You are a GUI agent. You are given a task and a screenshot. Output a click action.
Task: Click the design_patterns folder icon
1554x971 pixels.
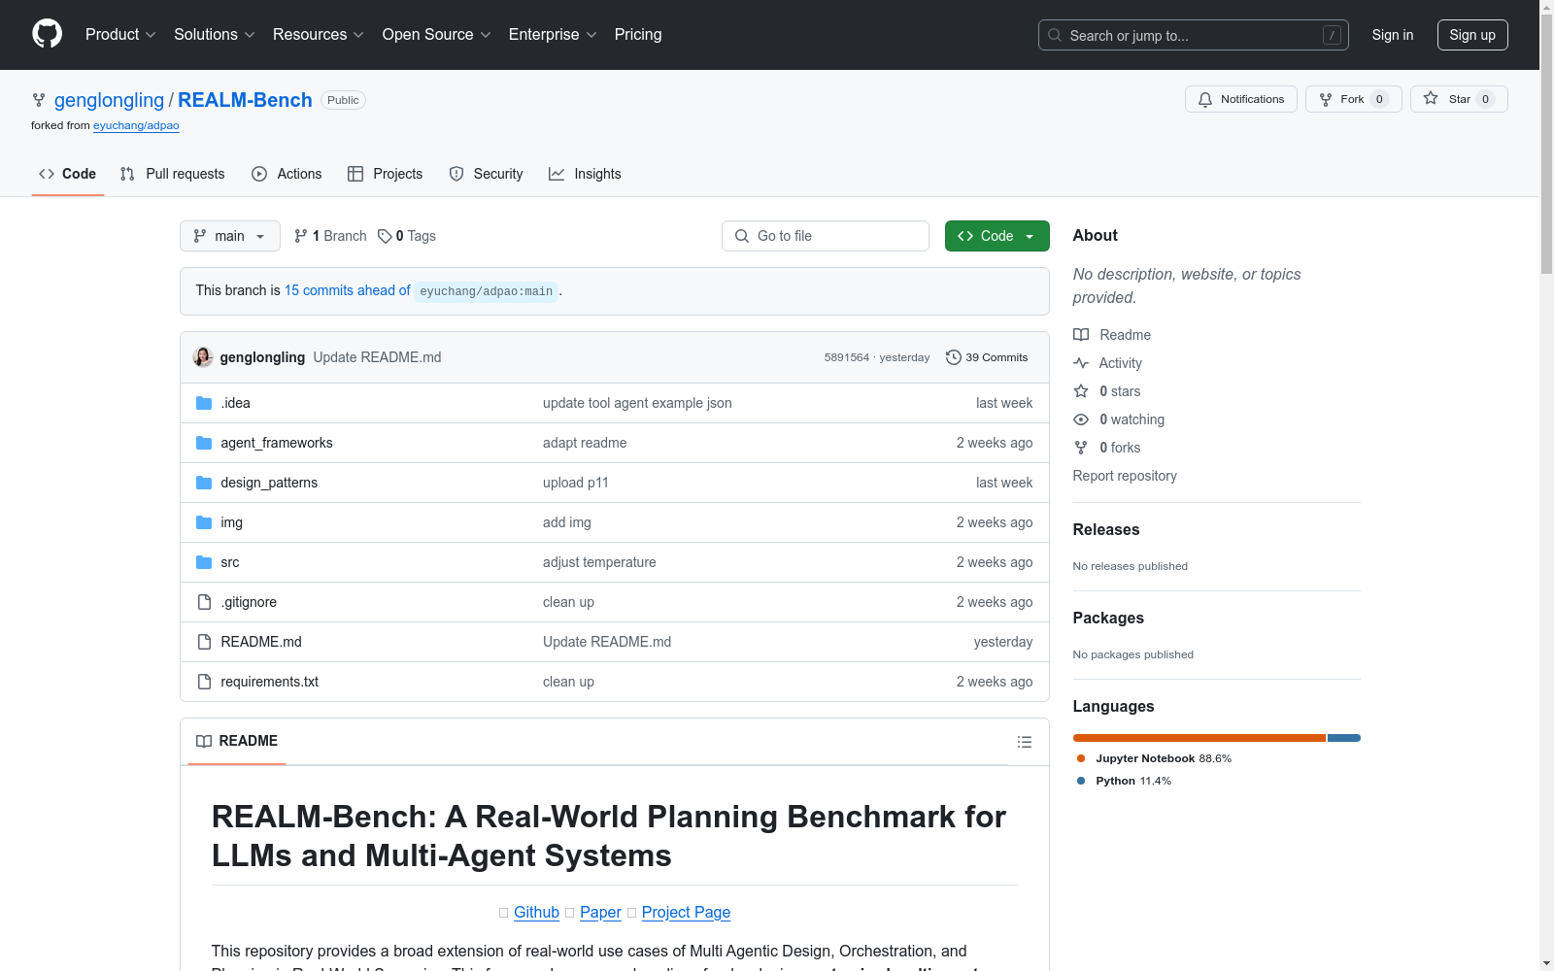pos(204,483)
